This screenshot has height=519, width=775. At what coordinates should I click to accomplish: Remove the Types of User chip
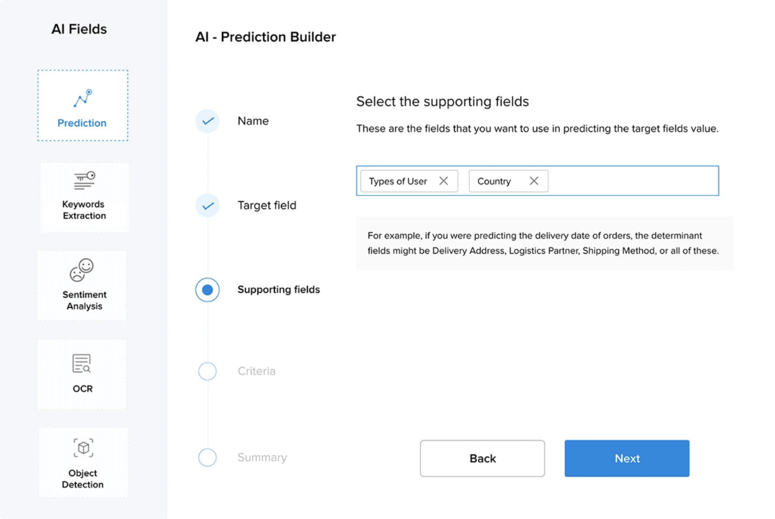coord(444,181)
